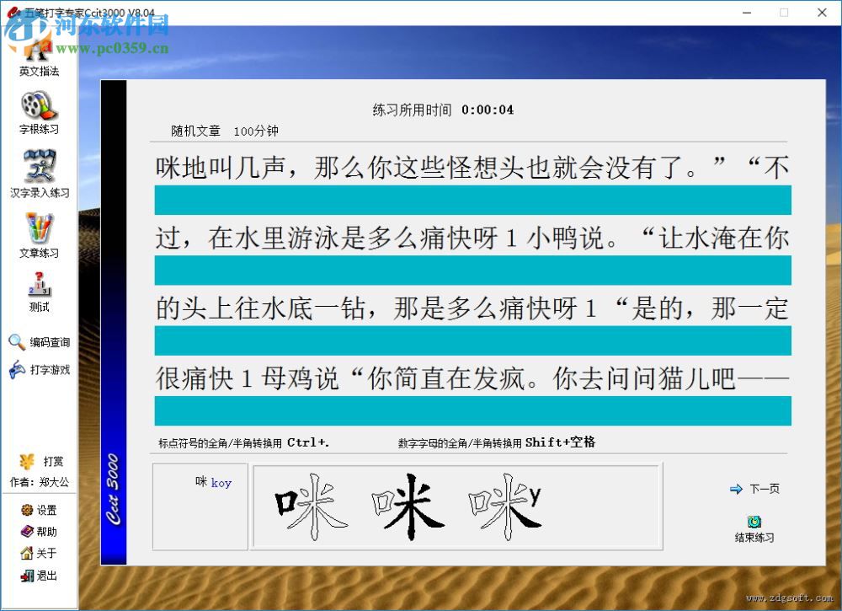The height and width of the screenshot is (611, 842).
Task: Click the clock icon above 结束练习
Action: click(x=754, y=520)
